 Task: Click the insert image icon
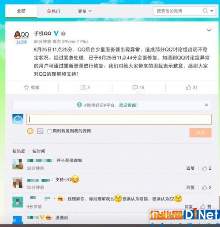40,131
